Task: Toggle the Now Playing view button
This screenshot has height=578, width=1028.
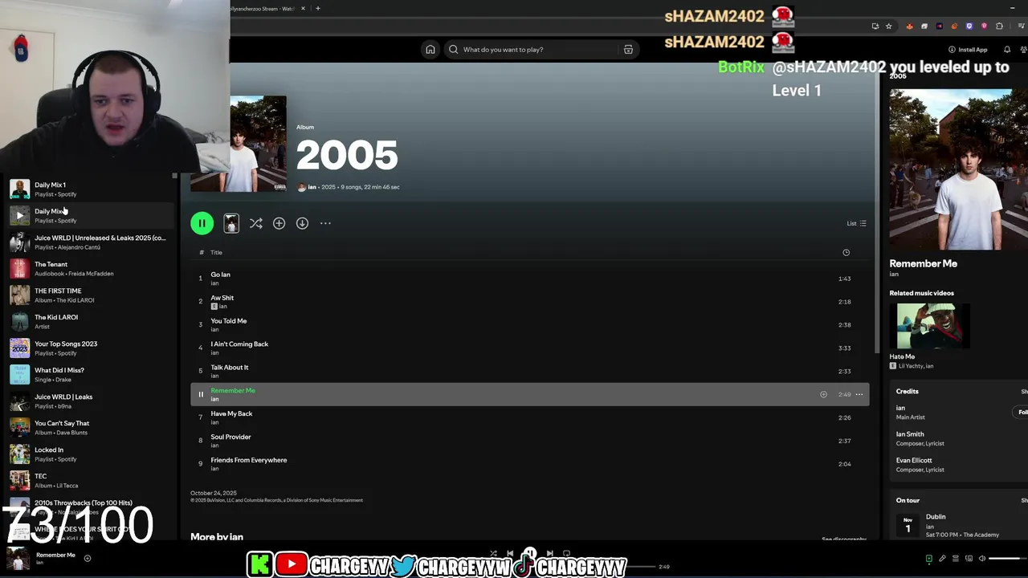Action: tap(929, 559)
